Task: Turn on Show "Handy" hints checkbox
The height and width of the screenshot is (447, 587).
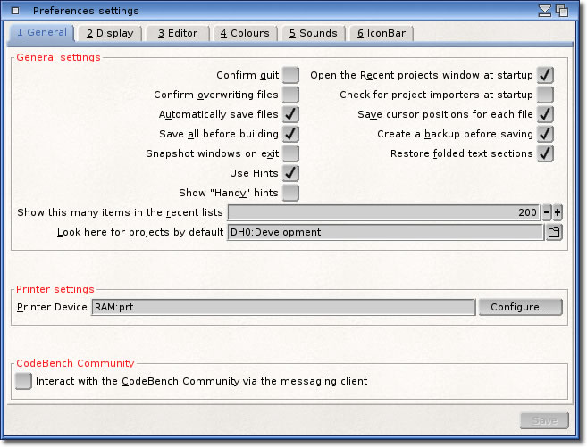Action: click(x=290, y=193)
